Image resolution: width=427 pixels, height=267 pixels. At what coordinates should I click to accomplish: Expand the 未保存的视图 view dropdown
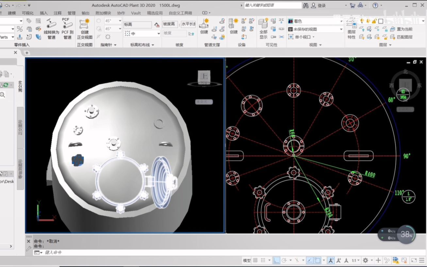342,29
